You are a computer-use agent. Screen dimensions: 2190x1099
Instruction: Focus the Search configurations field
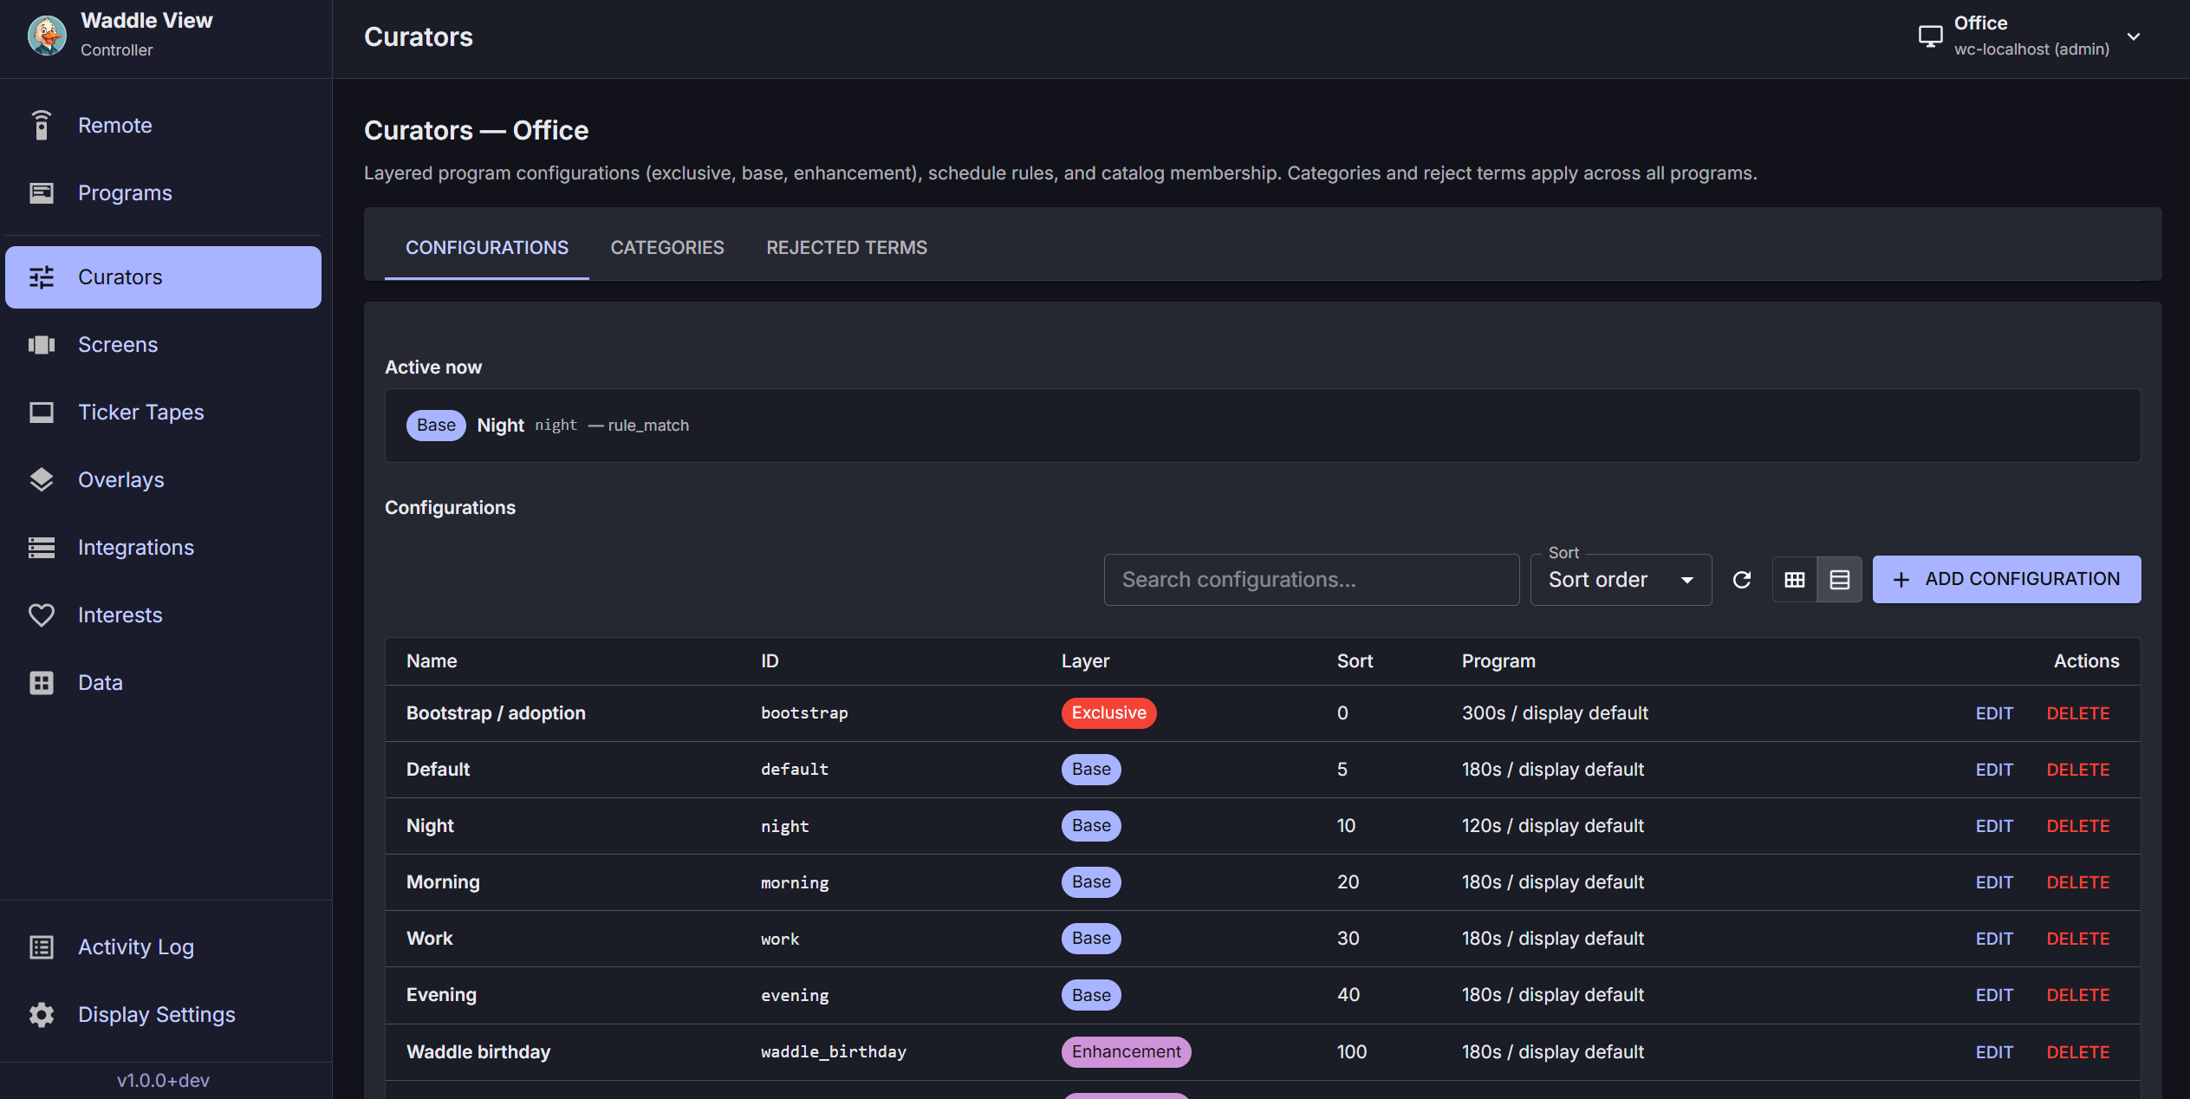(1311, 580)
